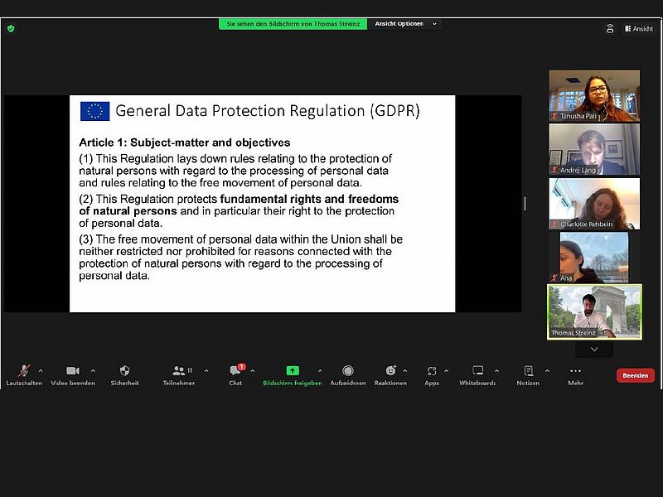The height and width of the screenshot is (497, 663).
Task: Open the Chat panel
Action: coord(235,372)
